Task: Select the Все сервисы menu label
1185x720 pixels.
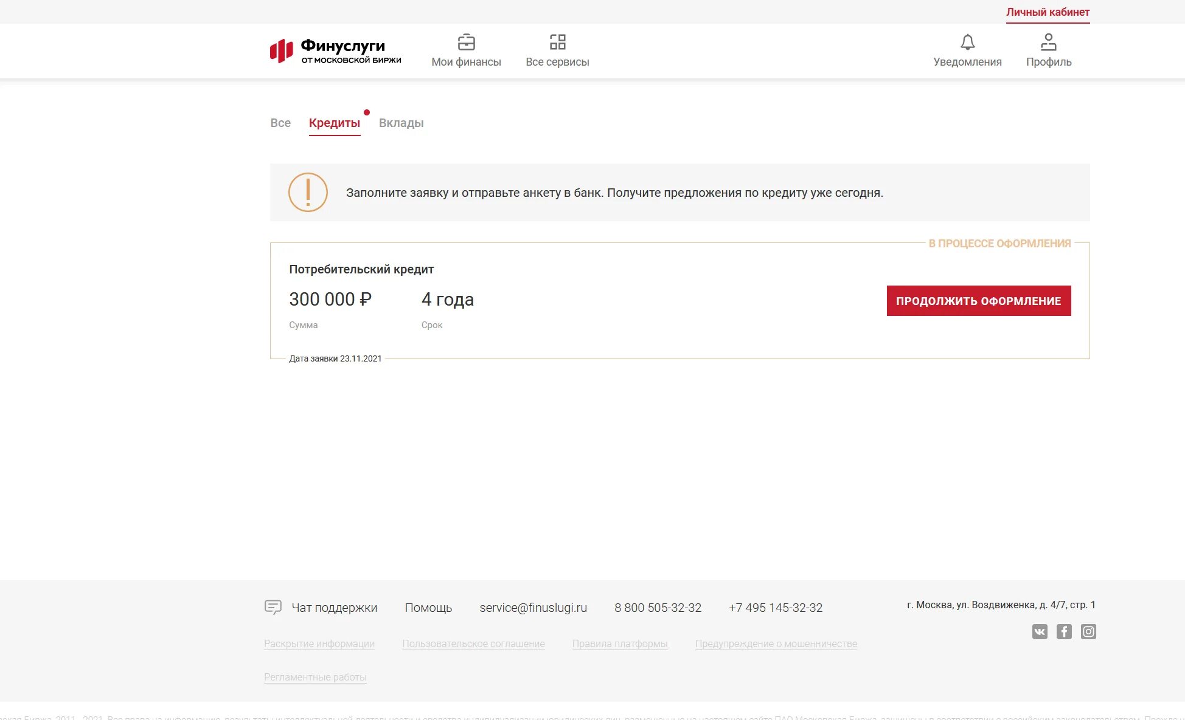Action: (x=557, y=62)
